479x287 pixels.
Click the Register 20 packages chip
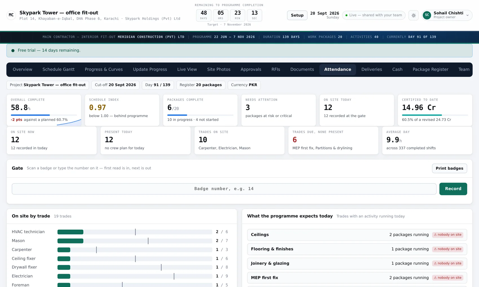tap(201, 85)
